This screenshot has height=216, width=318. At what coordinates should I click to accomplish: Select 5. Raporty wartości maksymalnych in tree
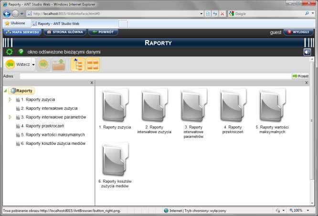[x=53, y=134]
